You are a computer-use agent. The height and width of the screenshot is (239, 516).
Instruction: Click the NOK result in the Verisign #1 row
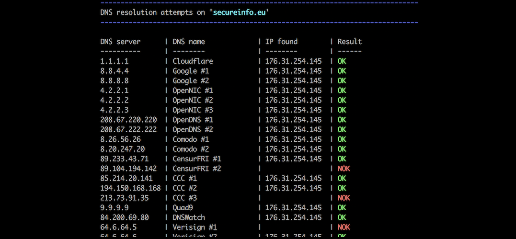[344, 227]
